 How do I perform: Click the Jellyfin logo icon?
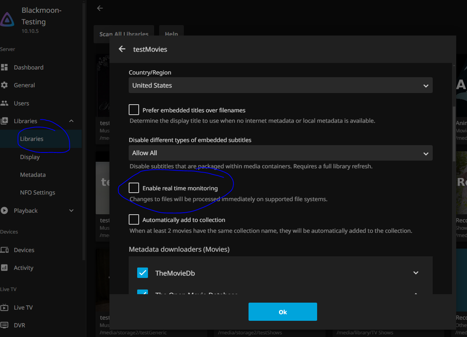(x=7, y=20)
